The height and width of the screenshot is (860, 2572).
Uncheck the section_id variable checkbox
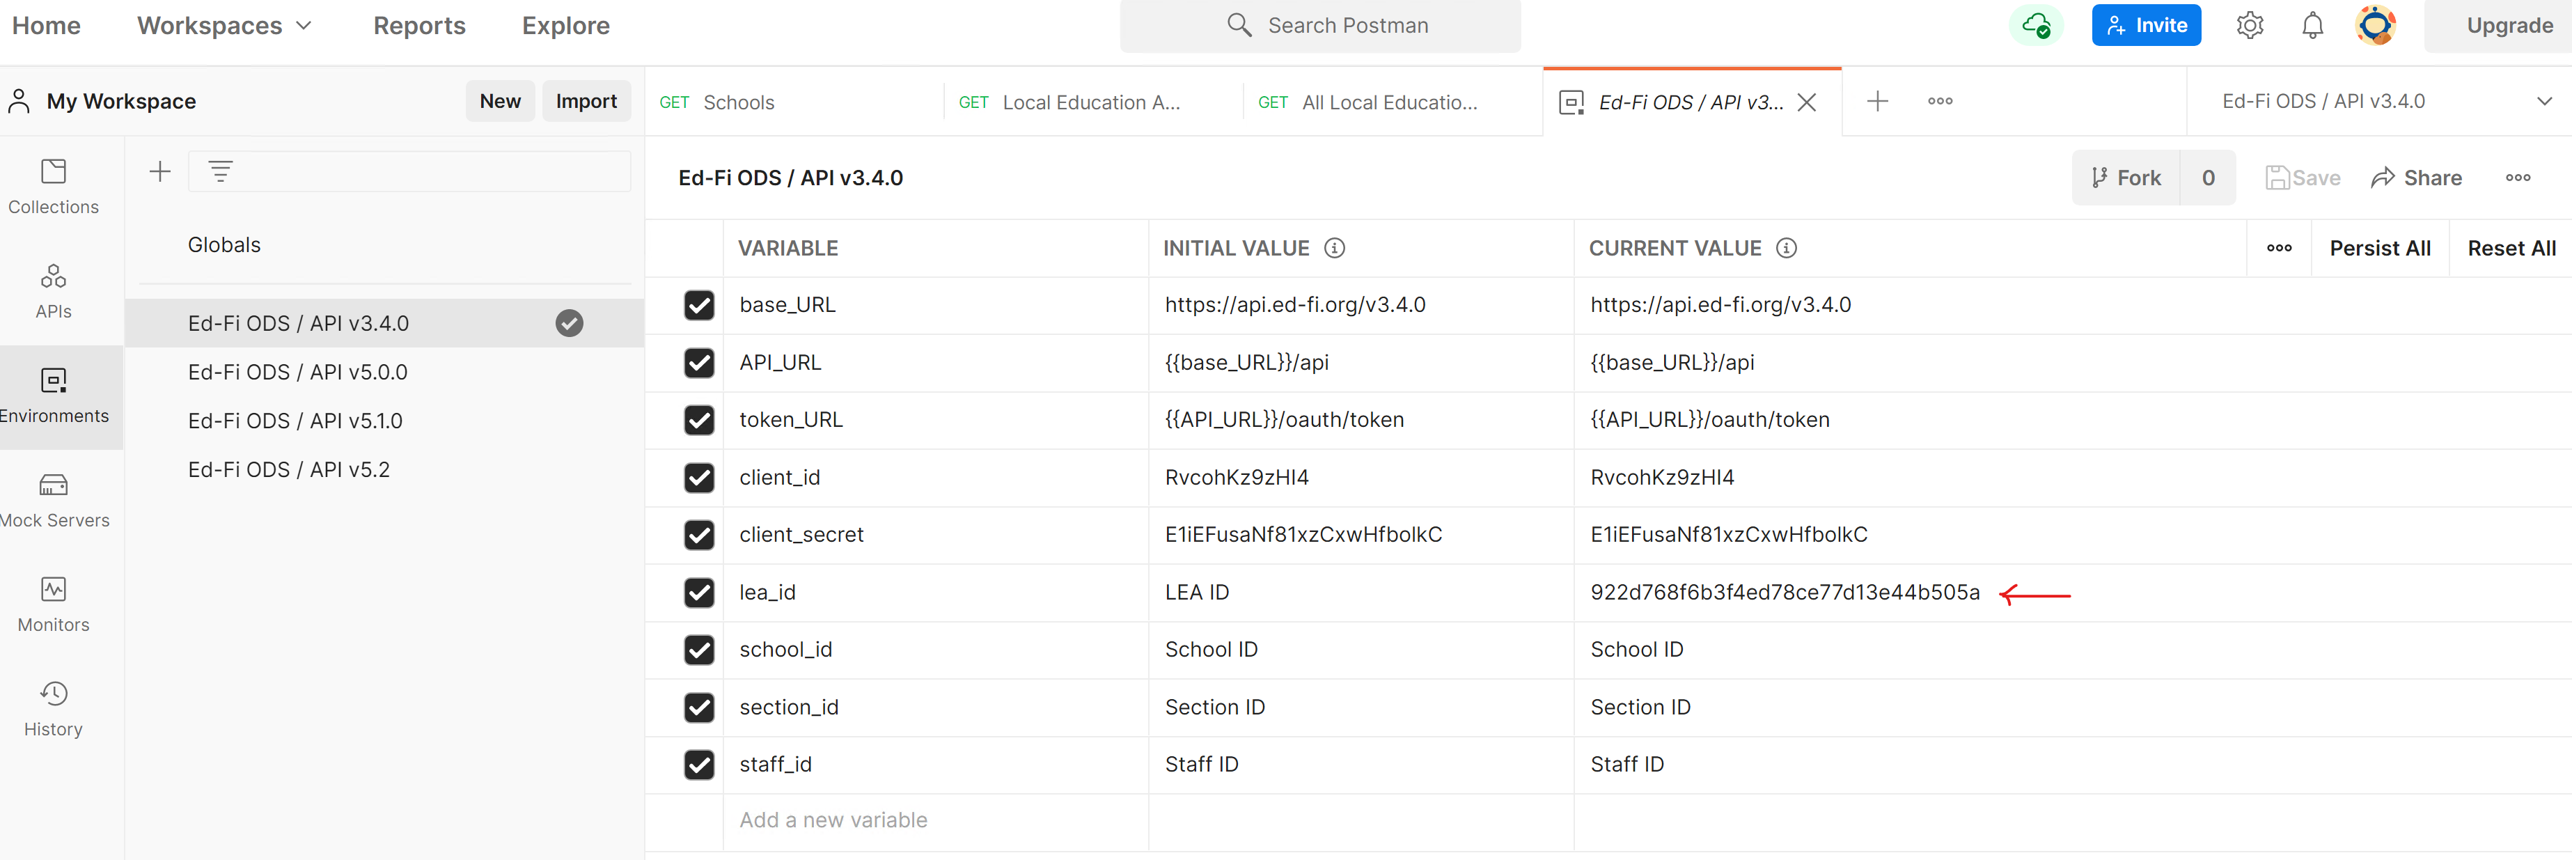(x=699, y=707)
